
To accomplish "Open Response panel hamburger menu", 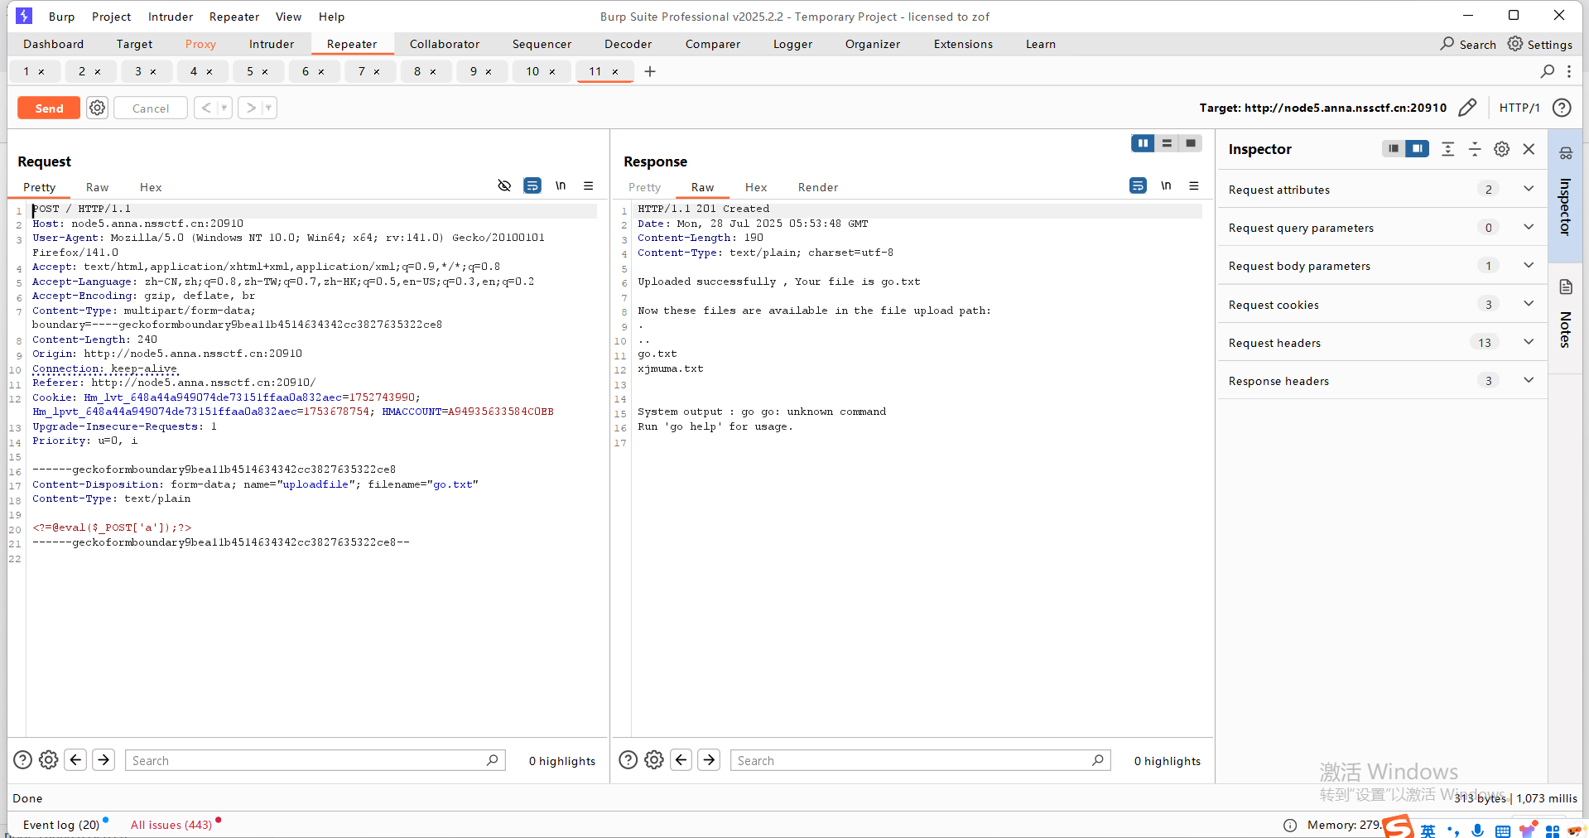I will click(x=1194, y=185).
